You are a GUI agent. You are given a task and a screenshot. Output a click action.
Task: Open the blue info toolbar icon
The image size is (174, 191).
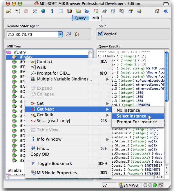pos(52,11)
